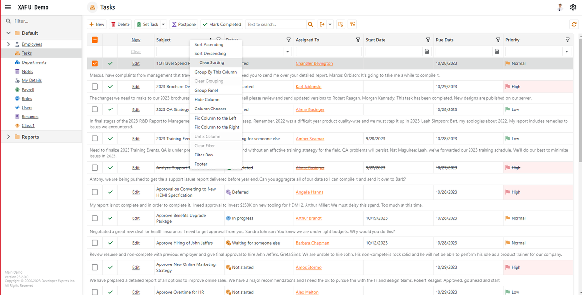Open the Chandler Bevington link

pos(314,63)
